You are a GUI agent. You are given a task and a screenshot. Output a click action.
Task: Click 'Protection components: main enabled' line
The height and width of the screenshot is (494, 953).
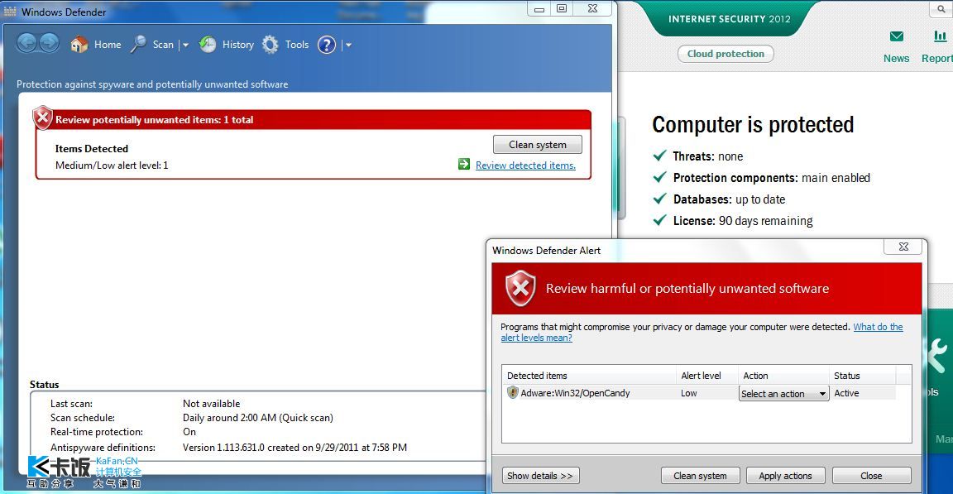pyautogui.click(x=772, y=178)
